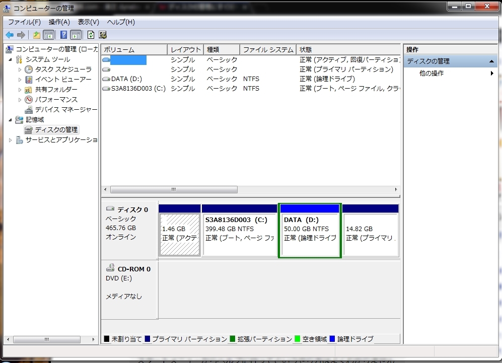
Task: Click the Forward arrow toolbar icon
Action: [21, 35]
